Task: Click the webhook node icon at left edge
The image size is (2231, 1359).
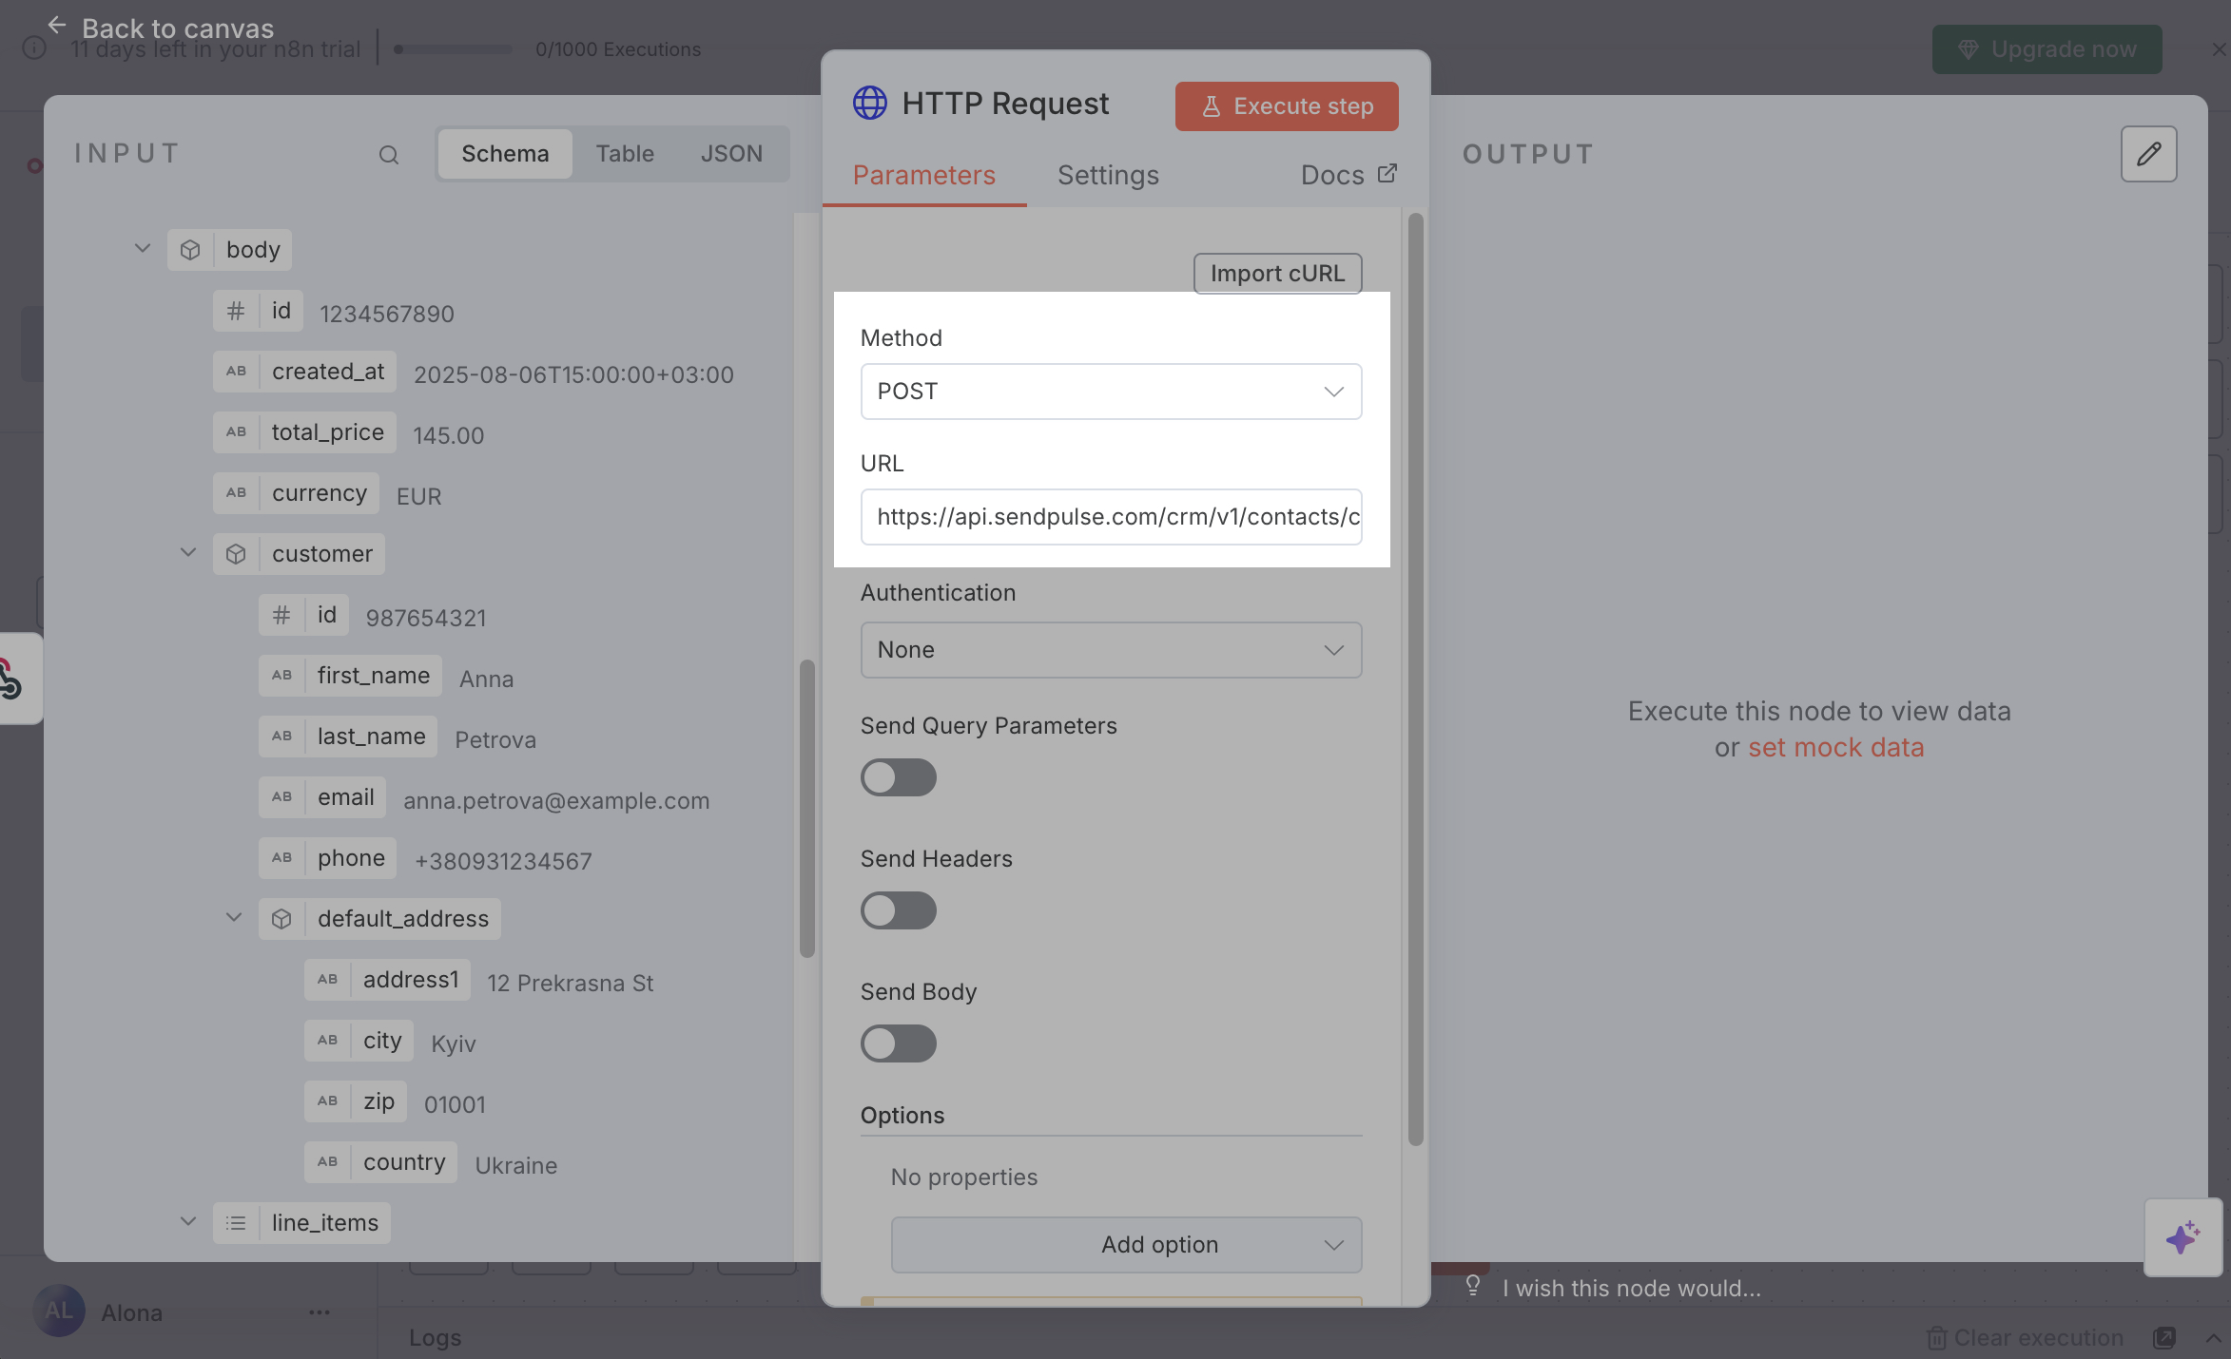Action: tap(11, 679)
